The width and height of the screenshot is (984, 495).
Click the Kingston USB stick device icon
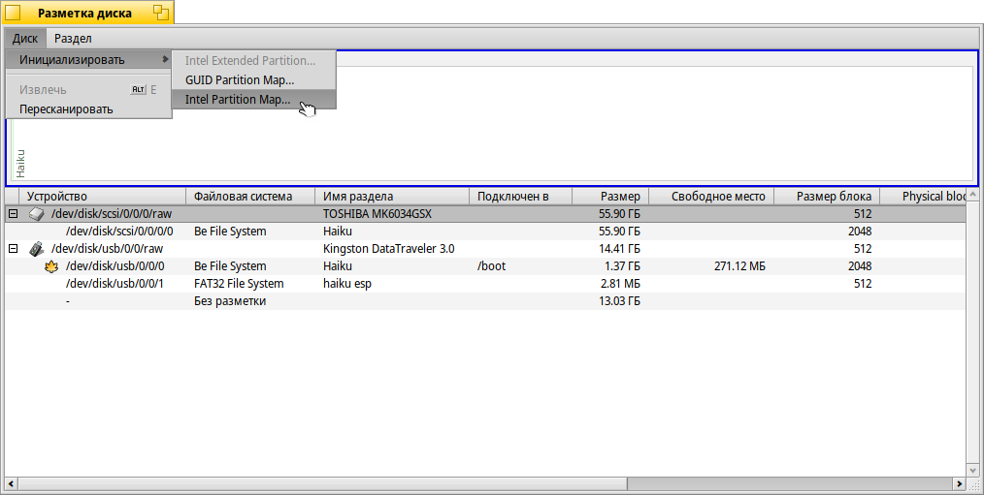tap(36, 249)
